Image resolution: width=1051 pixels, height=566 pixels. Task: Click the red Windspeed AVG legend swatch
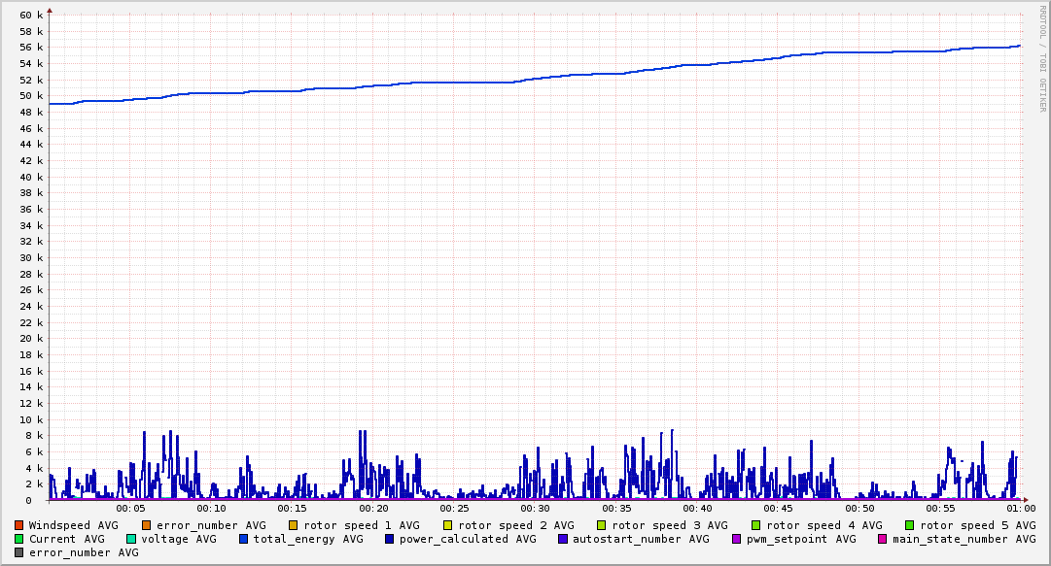(19, 525)
